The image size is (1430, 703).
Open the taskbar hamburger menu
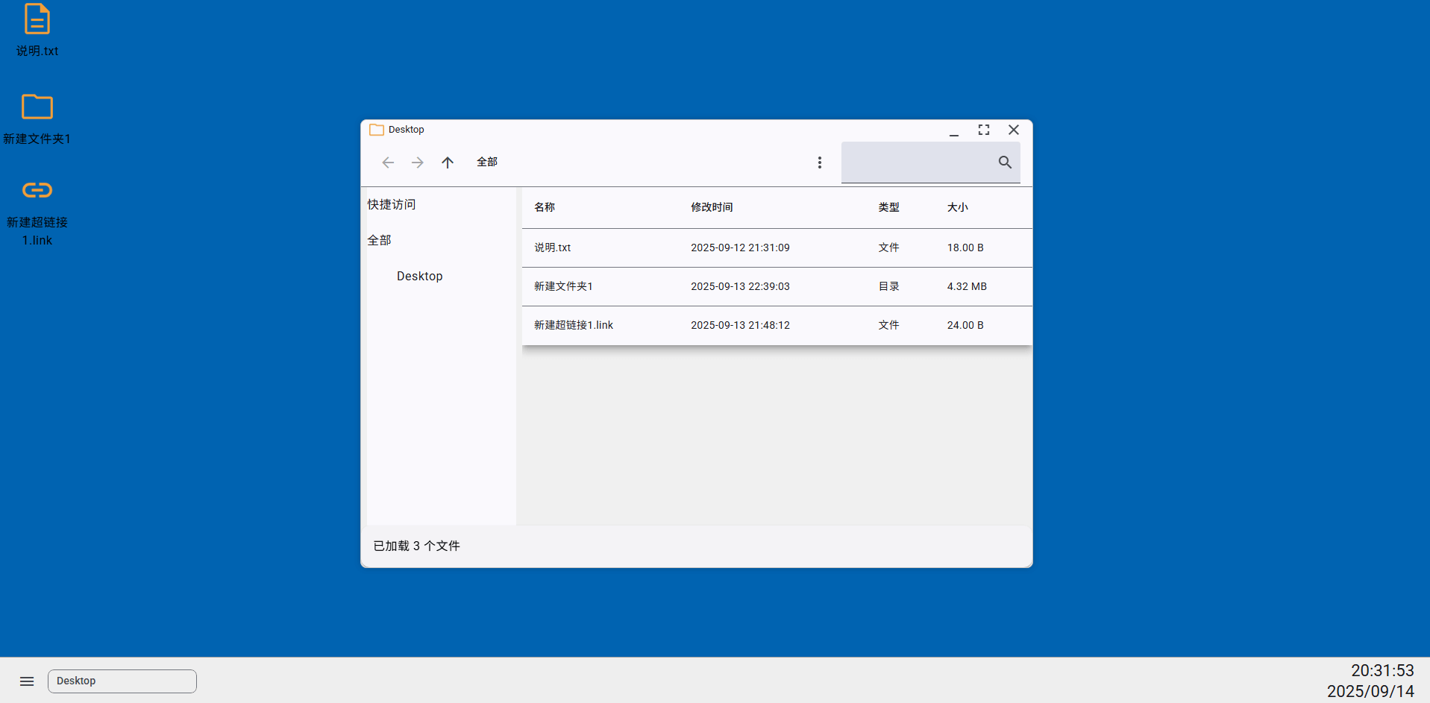pyautogui.click(x=27, y=681)
